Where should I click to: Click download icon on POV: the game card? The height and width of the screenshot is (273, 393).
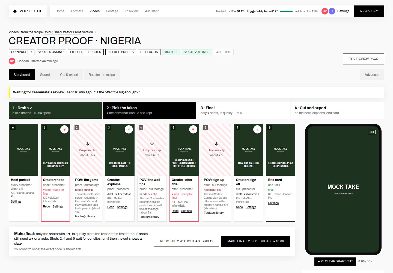tap(88, 144)
